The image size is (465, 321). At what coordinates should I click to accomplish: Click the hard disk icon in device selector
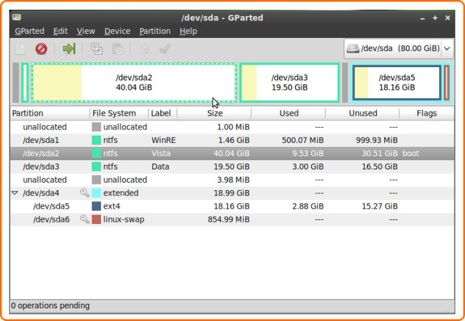353,49
